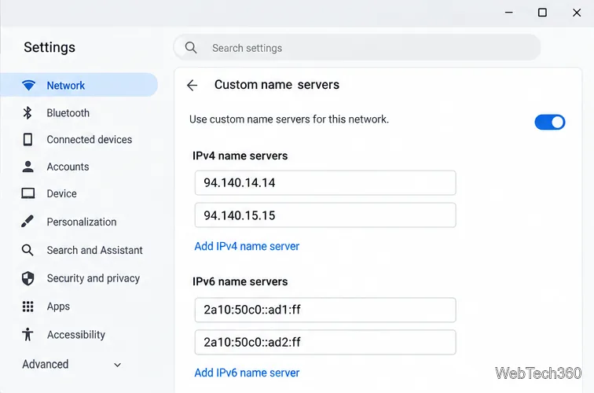594x393 pixels.
Task: Close the Settings window
Action: point(577,13)
